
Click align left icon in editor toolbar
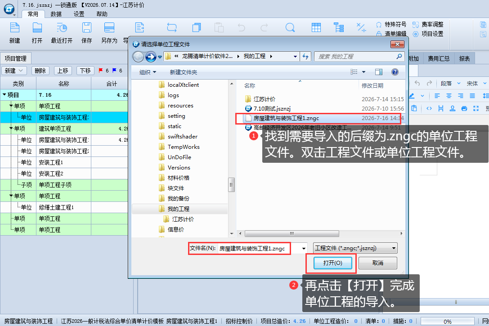coord(437,96)
